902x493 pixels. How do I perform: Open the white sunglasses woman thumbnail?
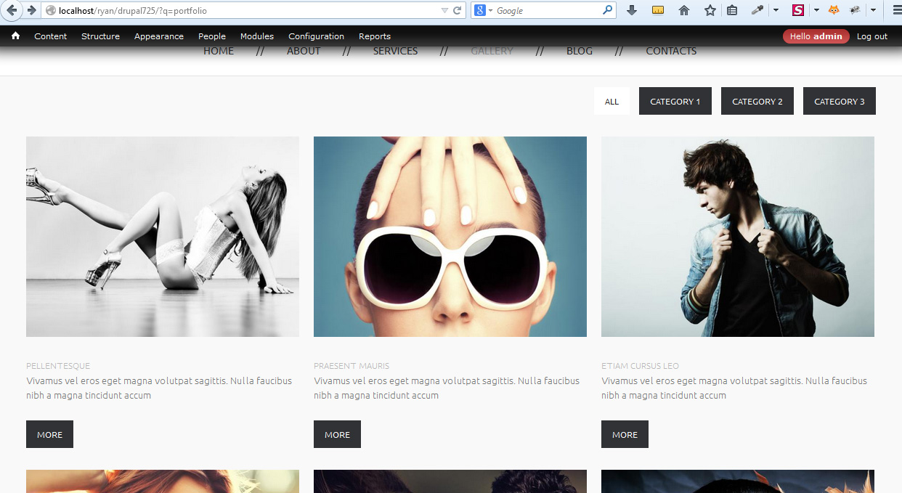click(450, 237)
